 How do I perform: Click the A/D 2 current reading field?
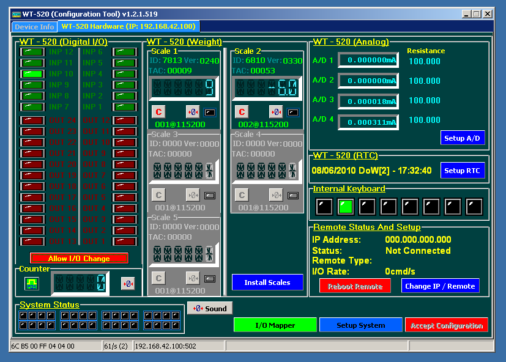click(368, 81)
